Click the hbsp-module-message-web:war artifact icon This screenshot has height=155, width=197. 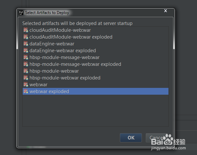click(26, 57)
